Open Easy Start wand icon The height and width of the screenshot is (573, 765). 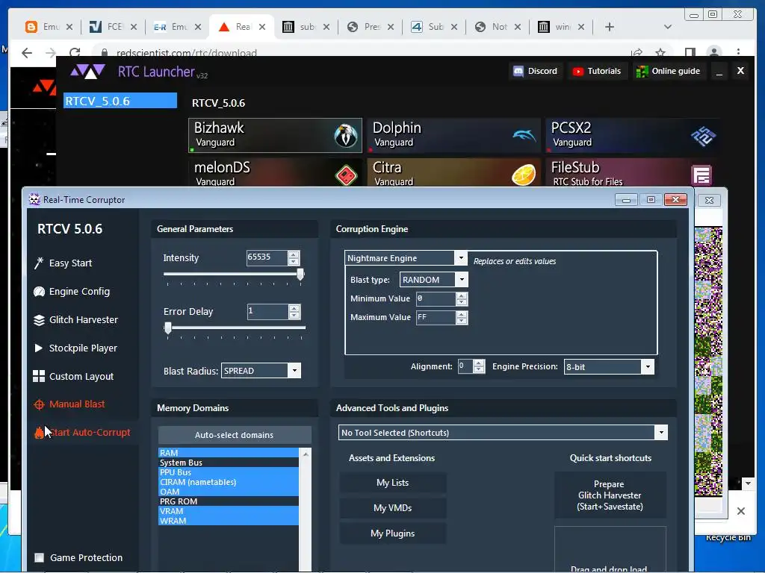pos(39,263)
